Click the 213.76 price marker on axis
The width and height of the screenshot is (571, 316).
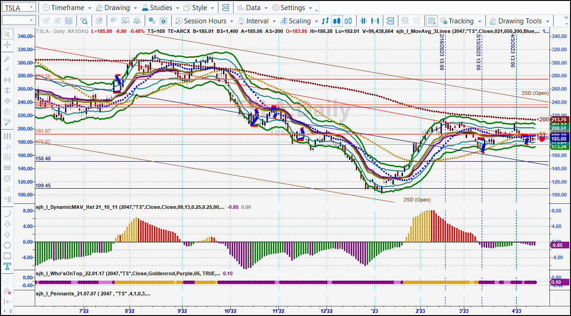pos(559,120)
